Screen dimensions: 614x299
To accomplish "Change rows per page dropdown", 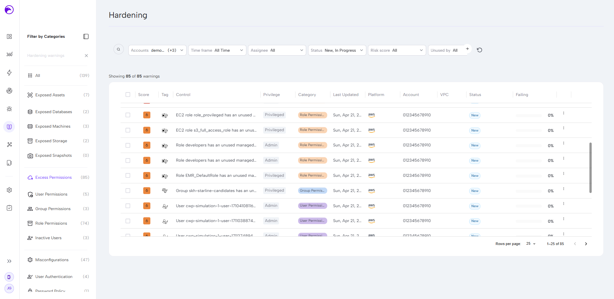I will point(531,244).
